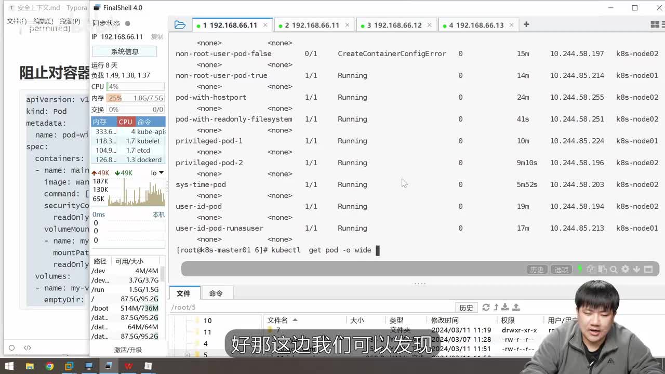Screen dimensions: 665x374
Task: Toggle Typora source code mode icon
Action: [x=28, y=348]
